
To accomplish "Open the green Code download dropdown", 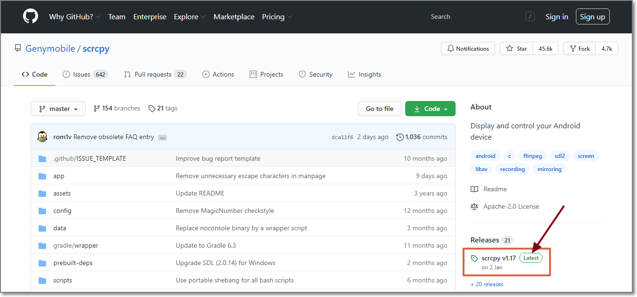I will point(430,109).
